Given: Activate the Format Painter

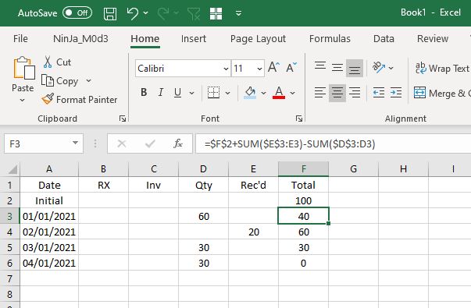Looking at the screenshot, I should click(80, 99).
